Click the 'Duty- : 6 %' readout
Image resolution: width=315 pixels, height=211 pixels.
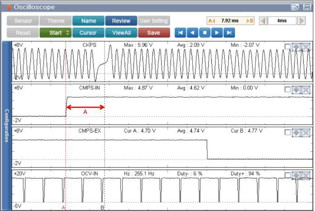190,173
